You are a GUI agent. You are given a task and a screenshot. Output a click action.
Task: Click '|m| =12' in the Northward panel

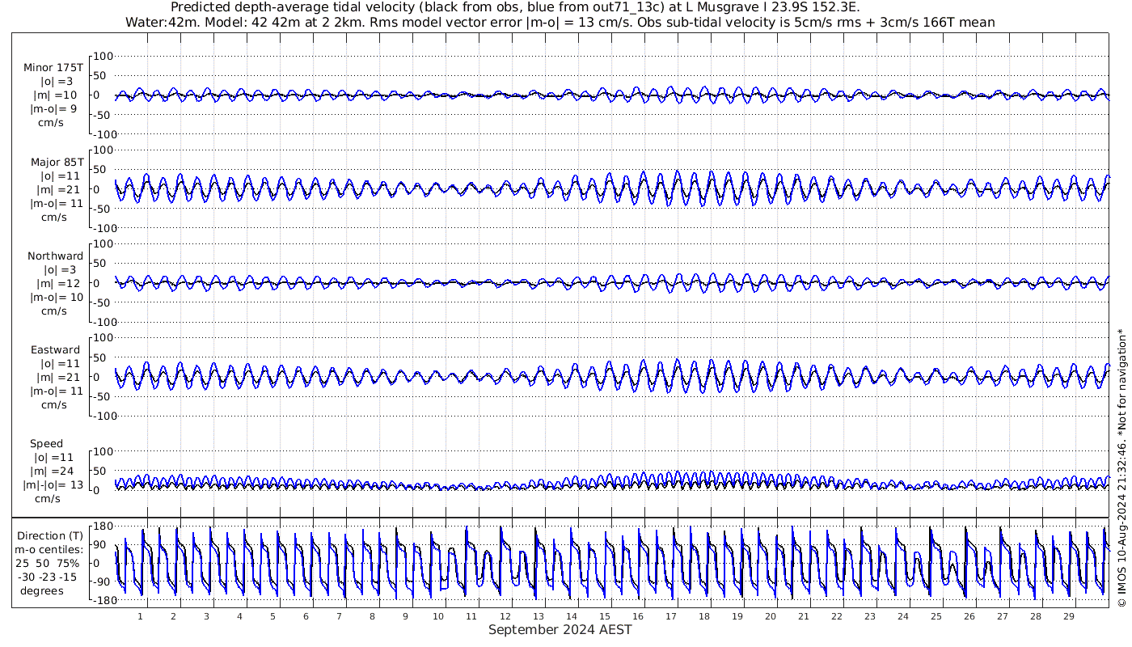[x=57, y=284]
